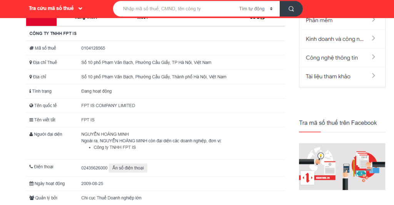
Task: Click the map pin icon of the Địa chỉ row
Action: (31, 77)
